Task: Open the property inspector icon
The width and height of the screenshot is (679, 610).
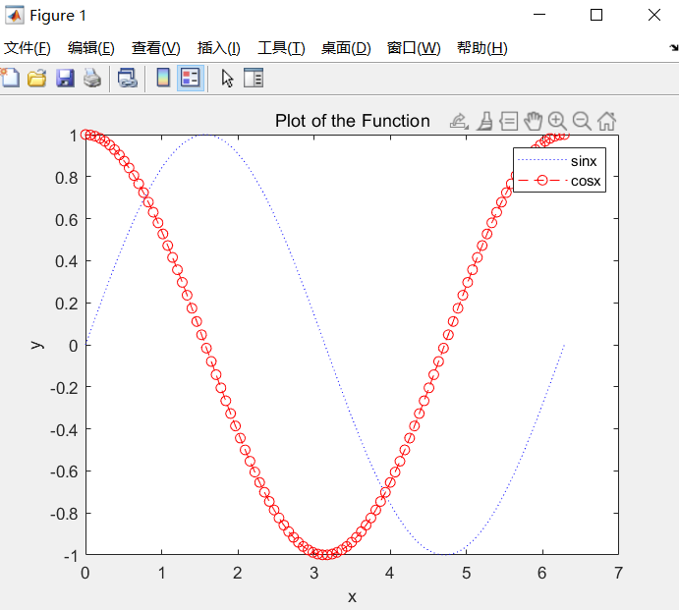Action: click(254, 79)
